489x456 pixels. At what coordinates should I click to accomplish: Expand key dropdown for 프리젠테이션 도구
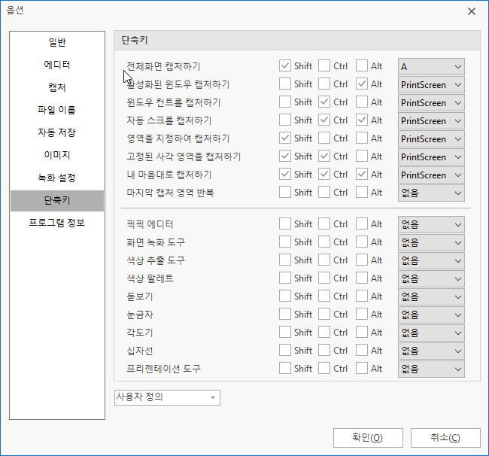(x=431, y=369)
